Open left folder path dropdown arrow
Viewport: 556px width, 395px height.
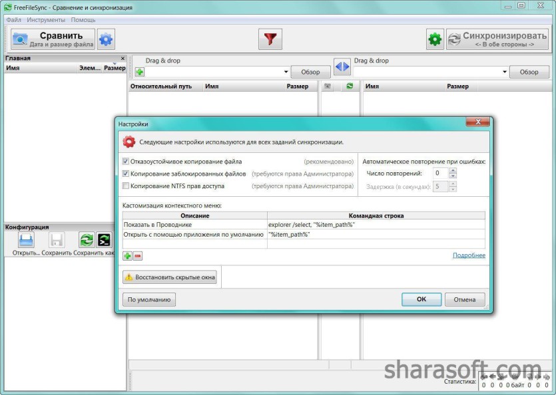pyautogui.click(x=286, y=72)
